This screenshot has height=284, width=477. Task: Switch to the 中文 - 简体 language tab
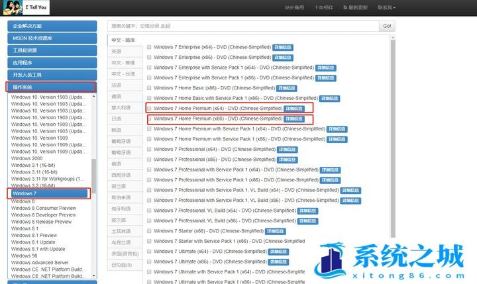click(125, 40)
